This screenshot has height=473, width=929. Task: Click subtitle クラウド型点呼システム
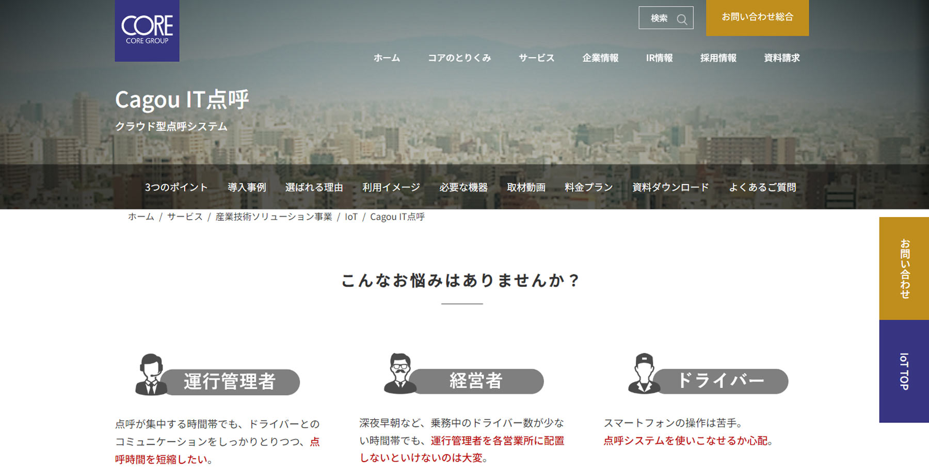pos(171,126)
